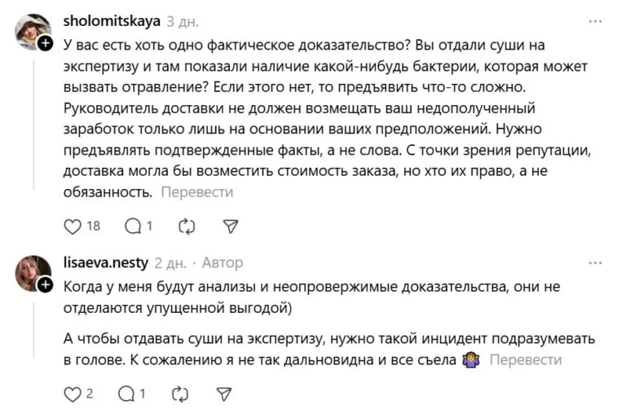Screen dimensions: 626x414
Task: Click the '3 дн.' timestamp on first post
Action: point(183,22)
